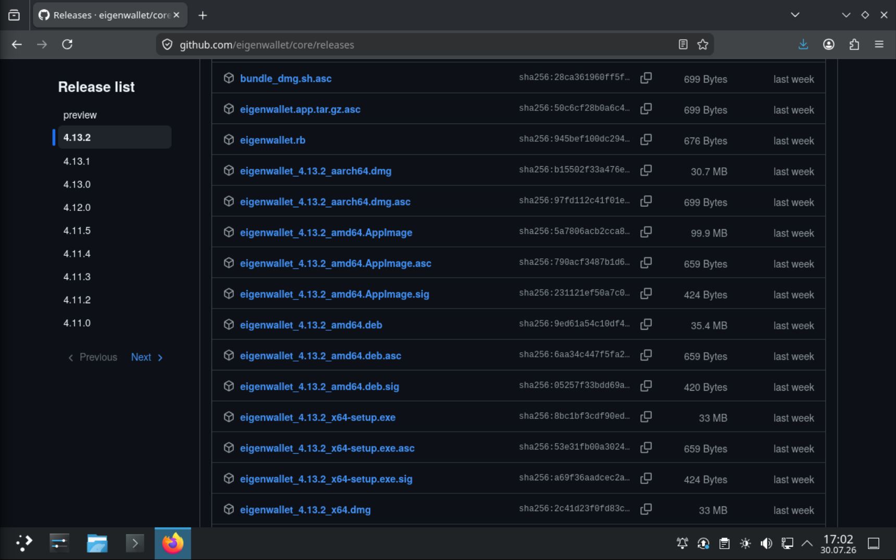Download eigenwallet_4.13.2_aarch64.dmg

pyautogui.click(x=316, y=171)
